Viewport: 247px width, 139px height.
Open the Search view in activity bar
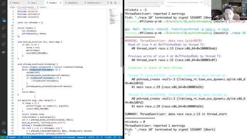3,12
